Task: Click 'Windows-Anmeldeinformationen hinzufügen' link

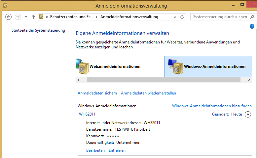Action: pyautogui.click(x=212, y=106)
